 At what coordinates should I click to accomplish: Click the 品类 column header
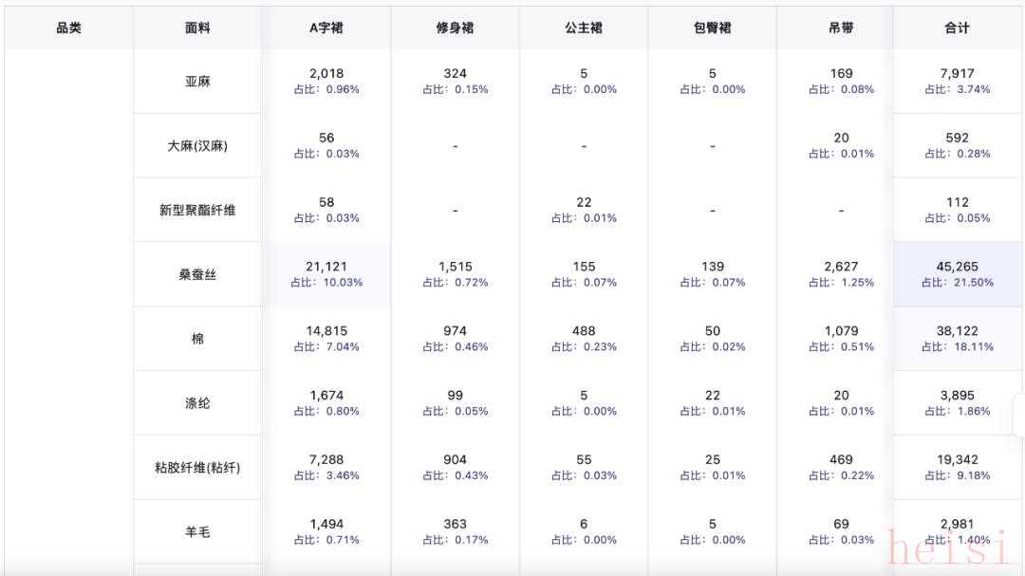pos(68,28)
